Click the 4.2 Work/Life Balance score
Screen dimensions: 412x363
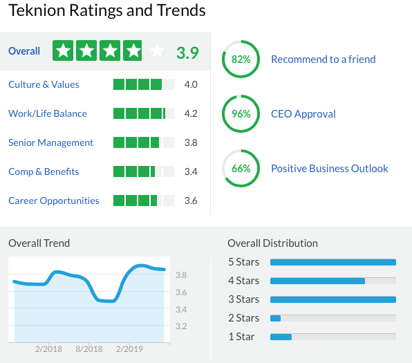coord(191,113)
